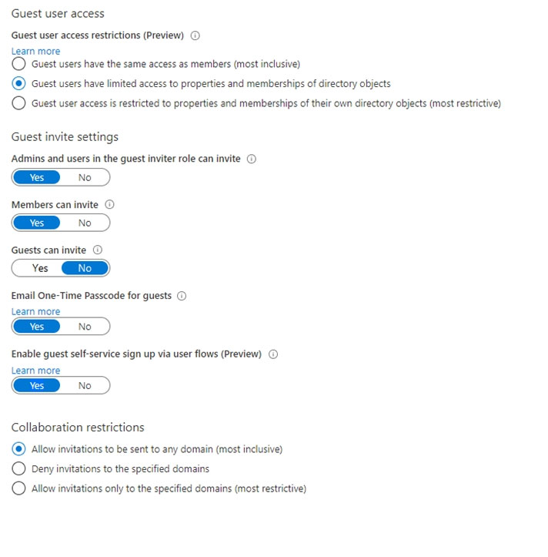
Task: Click info icon for Email One-Time Passcode
Action: (182, 296)
